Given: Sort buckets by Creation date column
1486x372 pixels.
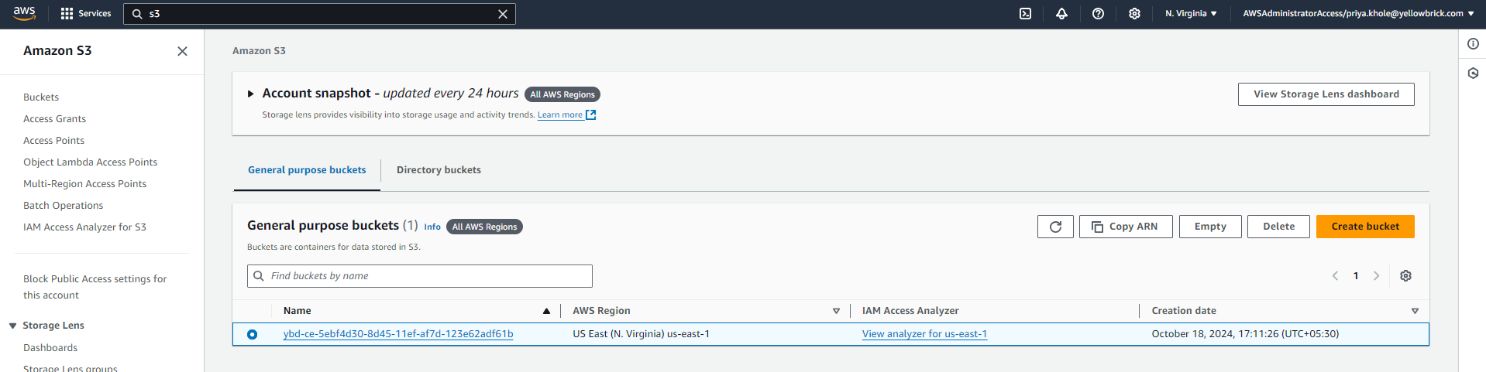Looking at the screenshot, I should click(1184, 311).
